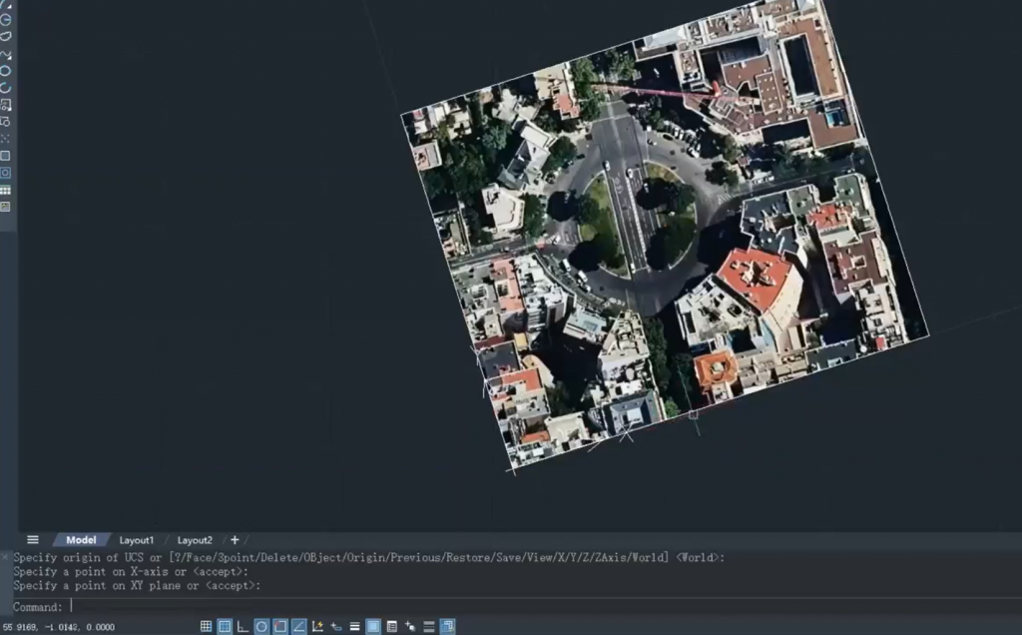
Task: Select the Point tool with dots icon
Action: click(5, 139)
